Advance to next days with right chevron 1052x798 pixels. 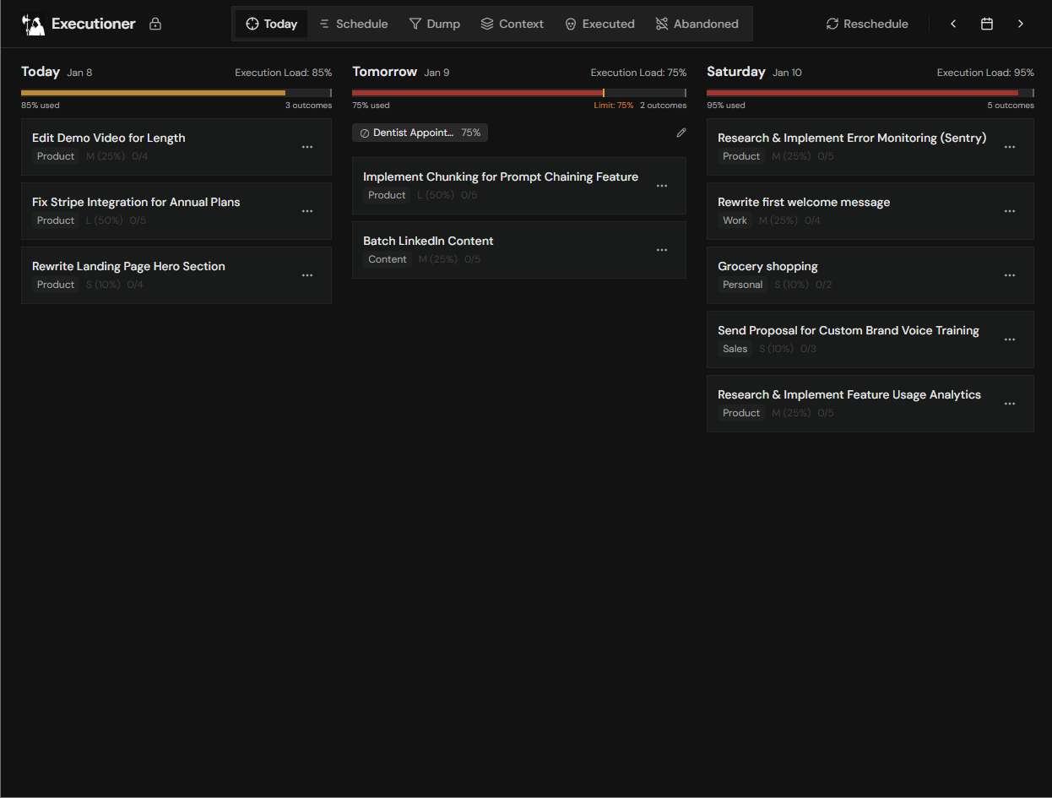click(x=1020, y=24)
